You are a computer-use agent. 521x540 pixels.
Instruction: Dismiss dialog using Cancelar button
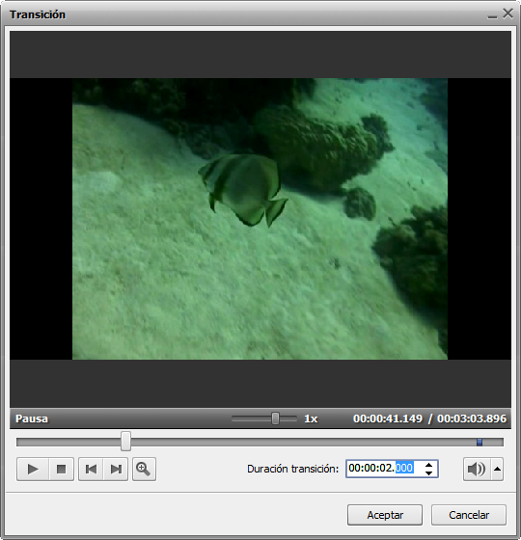(x=469, y=515)
